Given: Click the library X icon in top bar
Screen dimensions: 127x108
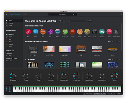Looking at the screenshot, I should tap(49, 14).
